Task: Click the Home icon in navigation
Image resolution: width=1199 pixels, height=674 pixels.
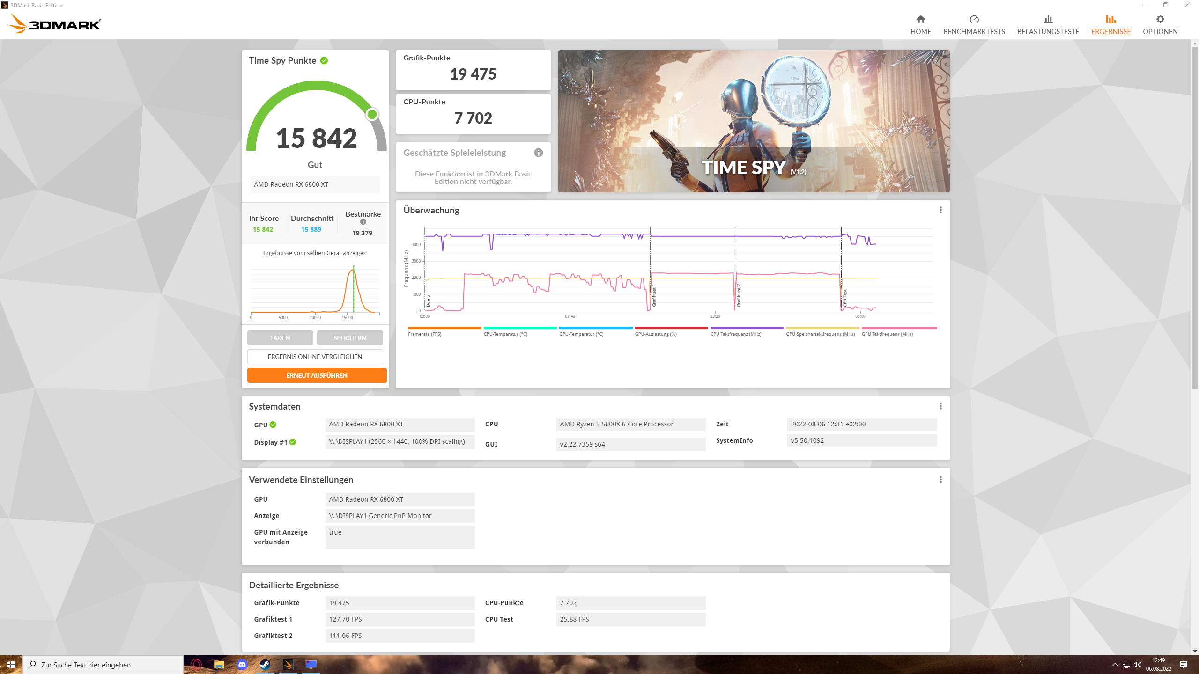Action: pos(920,20)
